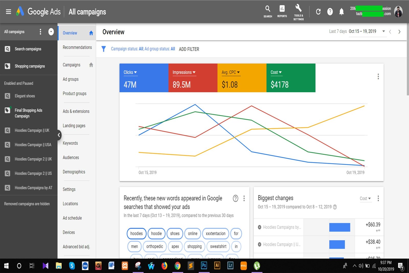Click the refresh icon in header

click(318, 12)
